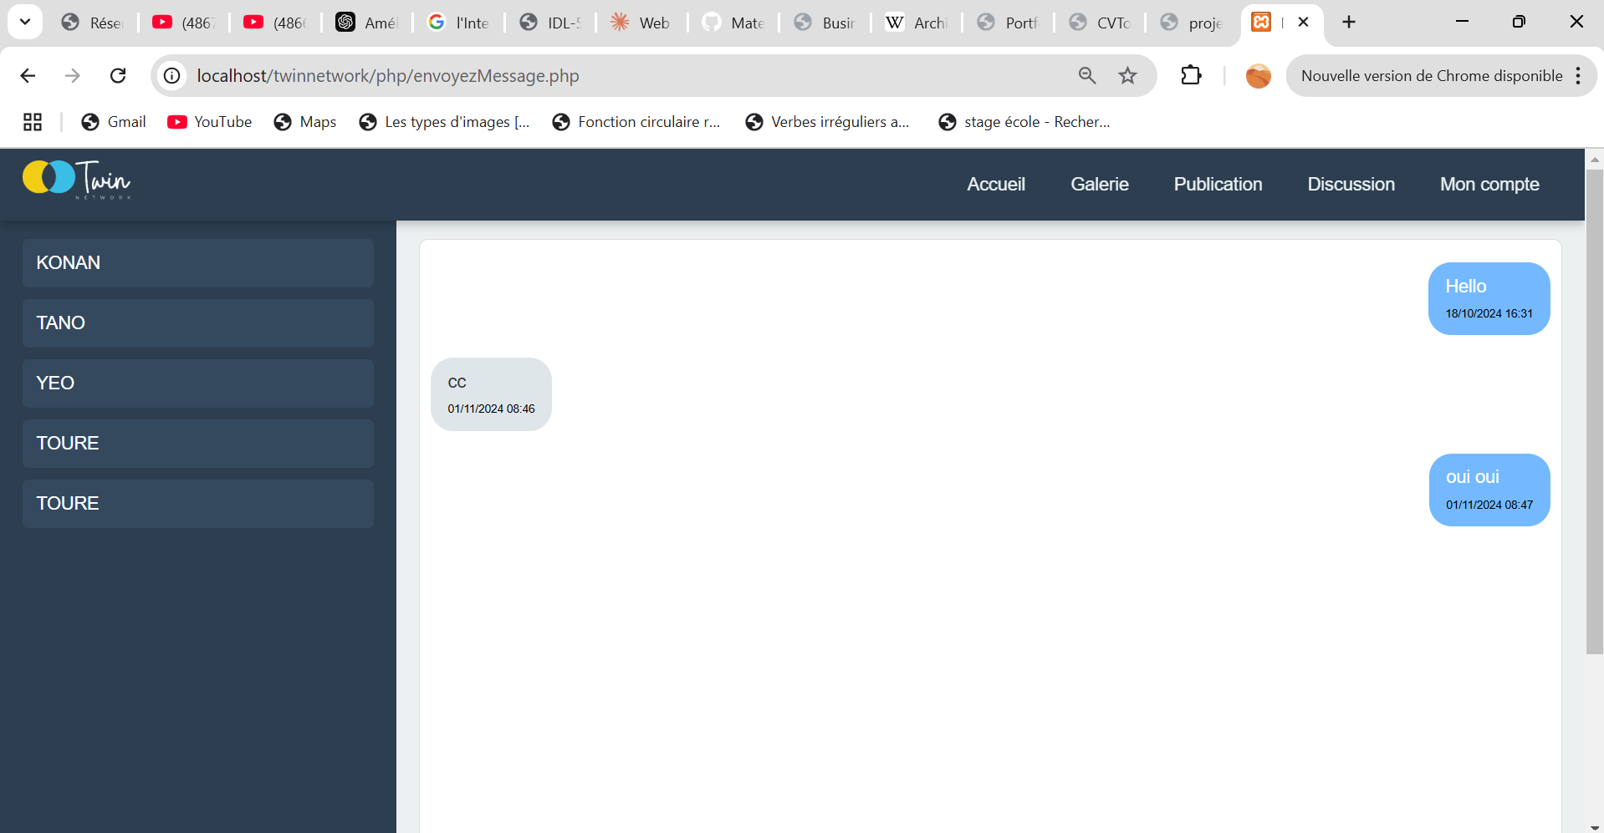Screen dimensions: 1604x833
Task: Open the tab search chevron
Action: point(24,21)
